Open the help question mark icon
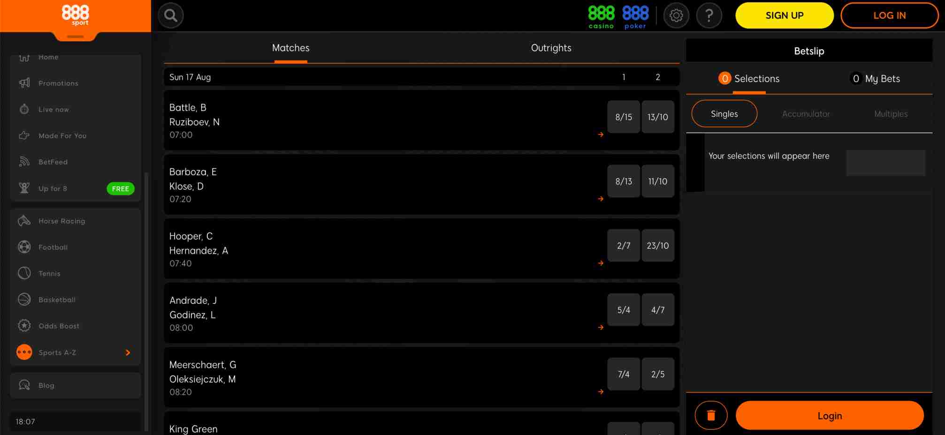 point(709,15)
